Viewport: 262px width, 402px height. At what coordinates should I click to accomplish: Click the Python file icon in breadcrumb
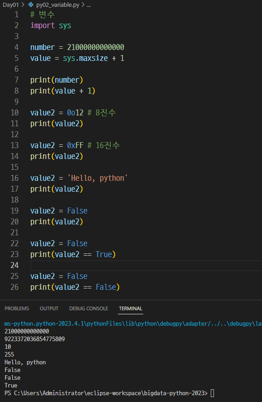click(x=31, y=5)
